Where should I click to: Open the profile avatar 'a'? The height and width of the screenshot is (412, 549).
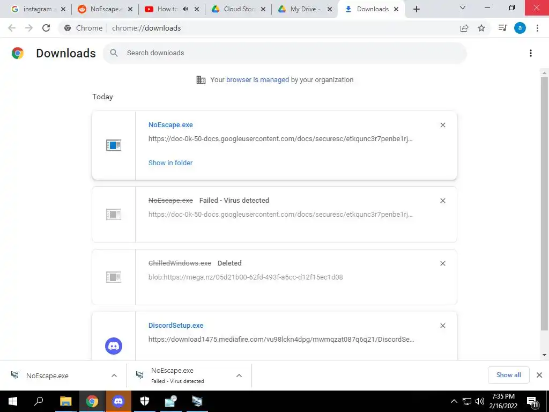click(x=520, y=28)
